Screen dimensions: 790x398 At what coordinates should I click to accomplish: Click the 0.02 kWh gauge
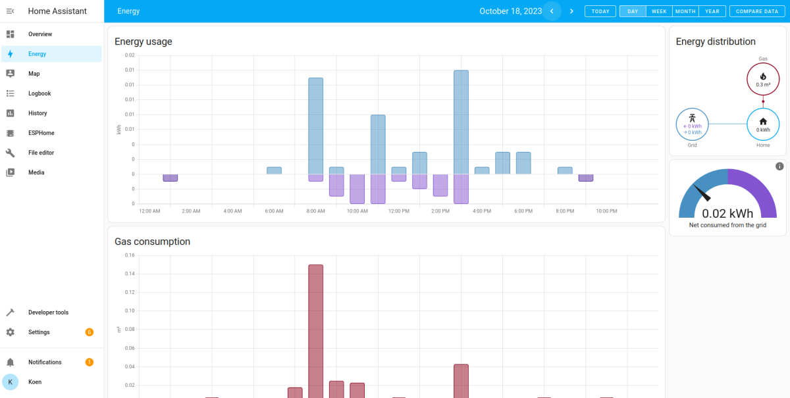point(727,194)
